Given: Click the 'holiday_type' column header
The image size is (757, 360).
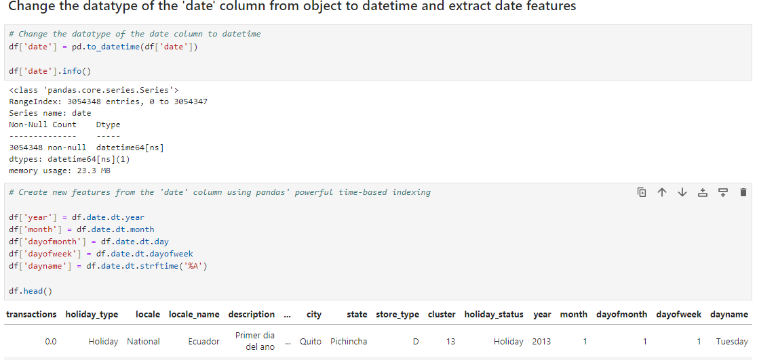Looking at the screenshot, I should 92,314.
